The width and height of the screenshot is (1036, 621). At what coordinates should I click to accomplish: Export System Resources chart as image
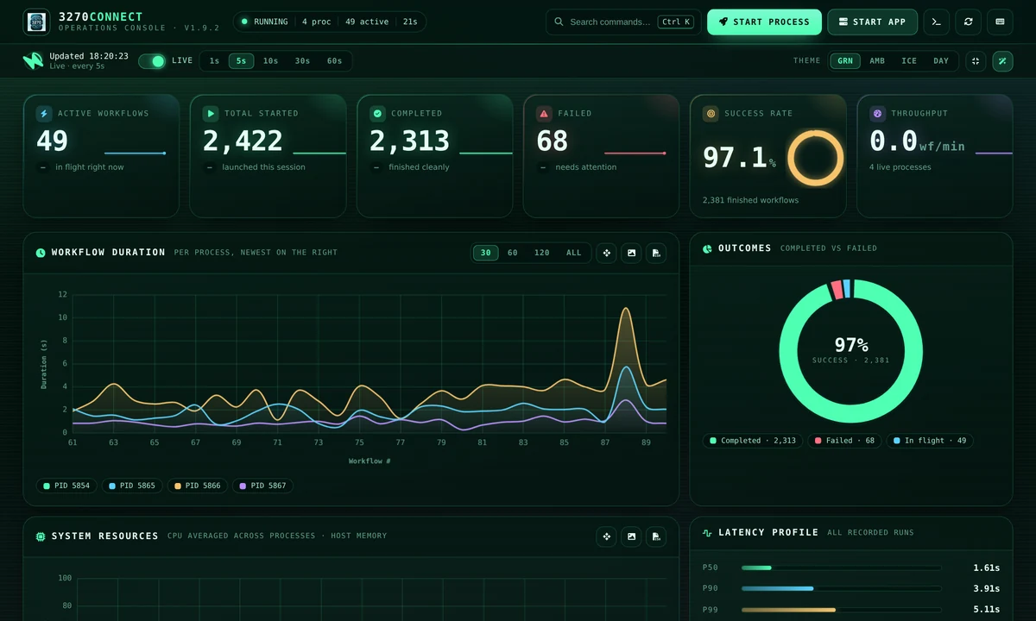coord(632,536)
